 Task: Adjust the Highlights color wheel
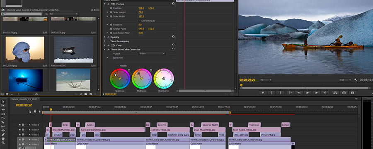[164, 79]
